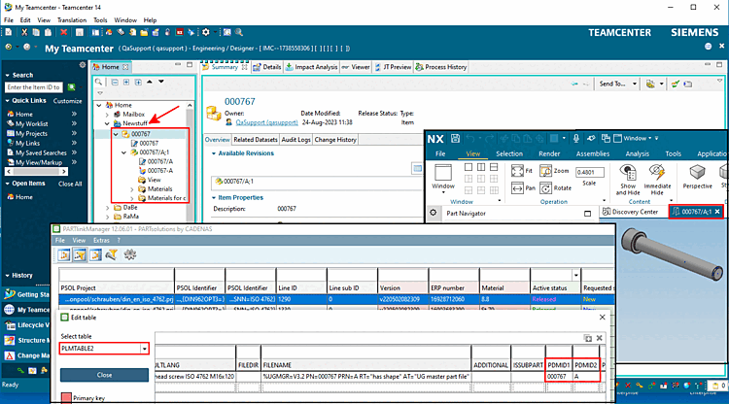Click the magnifier search icon in Teamcenter toolbar
The height and width of the screenshot is (404, 729).
tap(238, 32)
